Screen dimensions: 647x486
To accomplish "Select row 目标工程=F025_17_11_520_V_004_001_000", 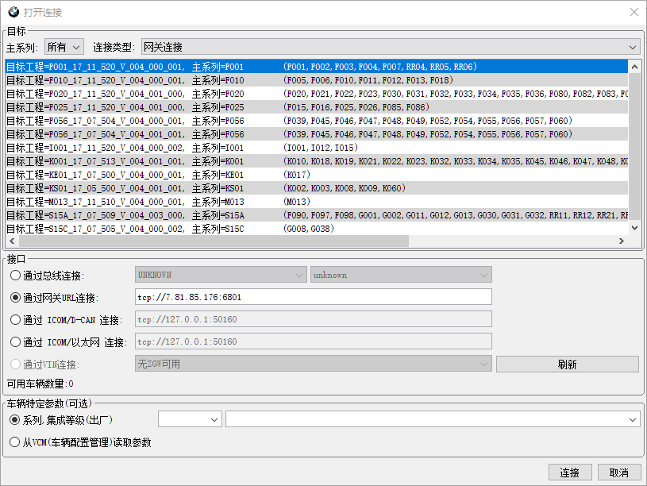I will pyautogui.click(x=317, y=107).
